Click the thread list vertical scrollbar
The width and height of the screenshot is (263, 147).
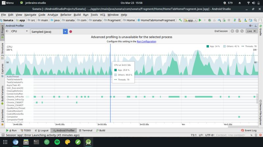click(257, 99)
